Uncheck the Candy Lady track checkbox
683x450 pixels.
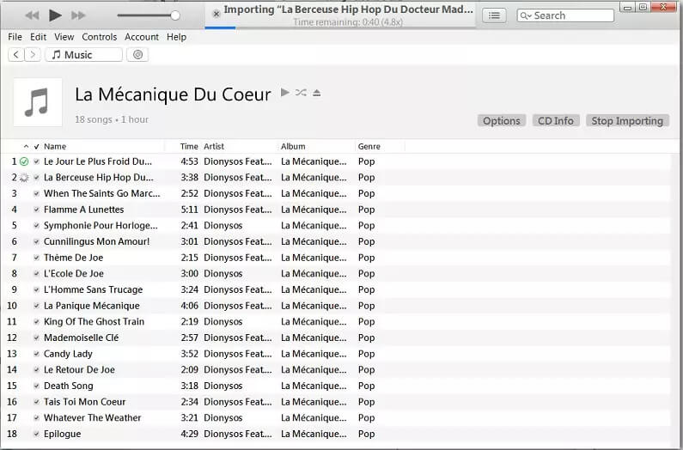click(37, 354)
